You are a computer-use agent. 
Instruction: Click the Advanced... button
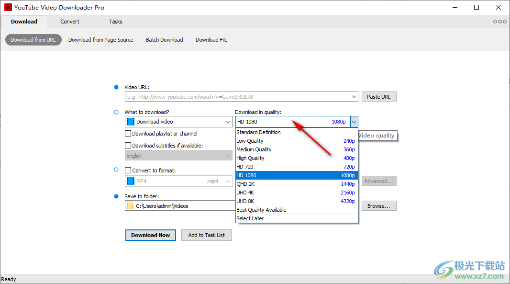pos(379,181)
